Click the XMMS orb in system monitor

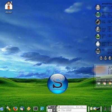pos(98,51)
